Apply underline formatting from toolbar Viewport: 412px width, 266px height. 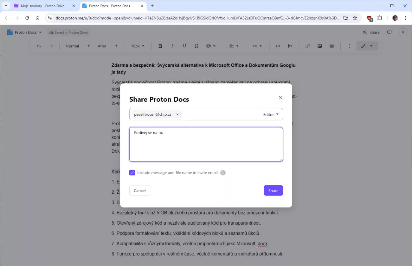click(x=184, y=46)
